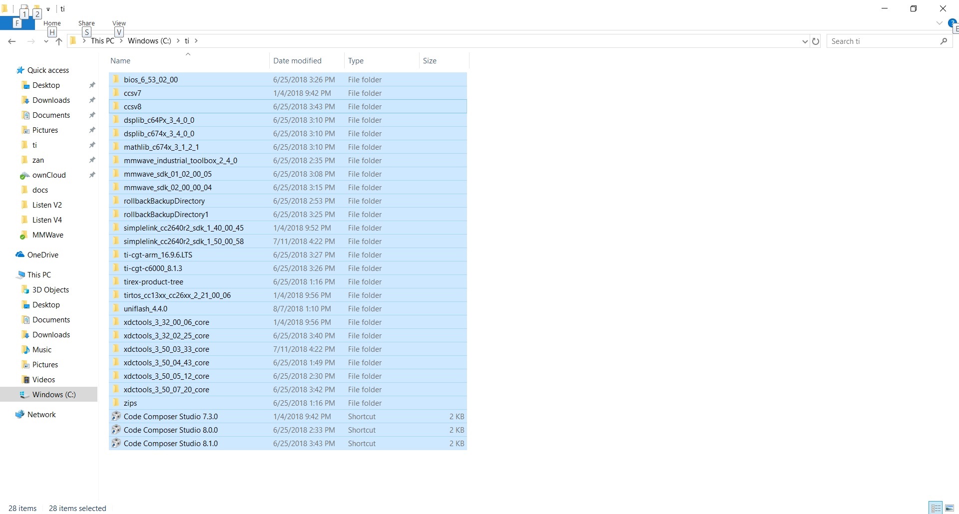
Task: Open the address bar history dropdown
Action: [x=805, y=41]
